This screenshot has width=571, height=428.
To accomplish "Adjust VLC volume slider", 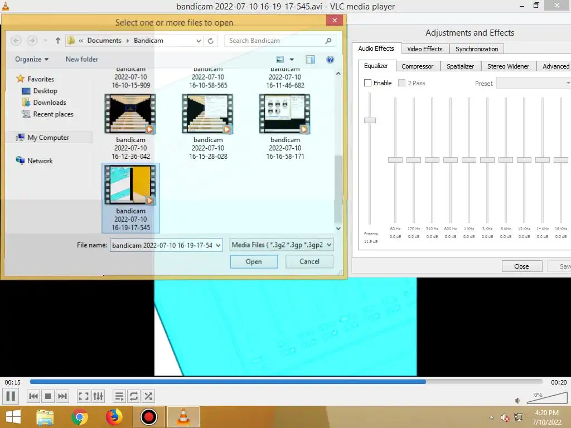I will 547,398.
